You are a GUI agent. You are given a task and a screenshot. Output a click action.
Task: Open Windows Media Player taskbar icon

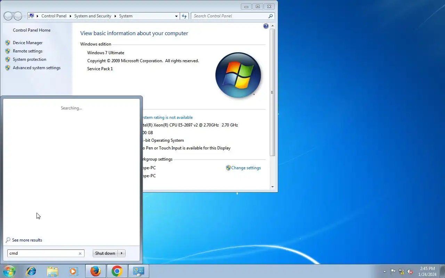73,271
